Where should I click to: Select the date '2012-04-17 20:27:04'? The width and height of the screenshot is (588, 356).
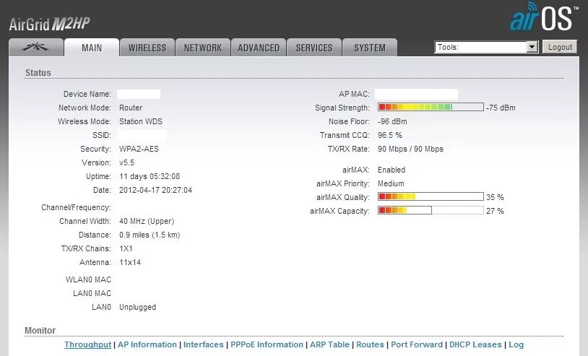[155, 190]
